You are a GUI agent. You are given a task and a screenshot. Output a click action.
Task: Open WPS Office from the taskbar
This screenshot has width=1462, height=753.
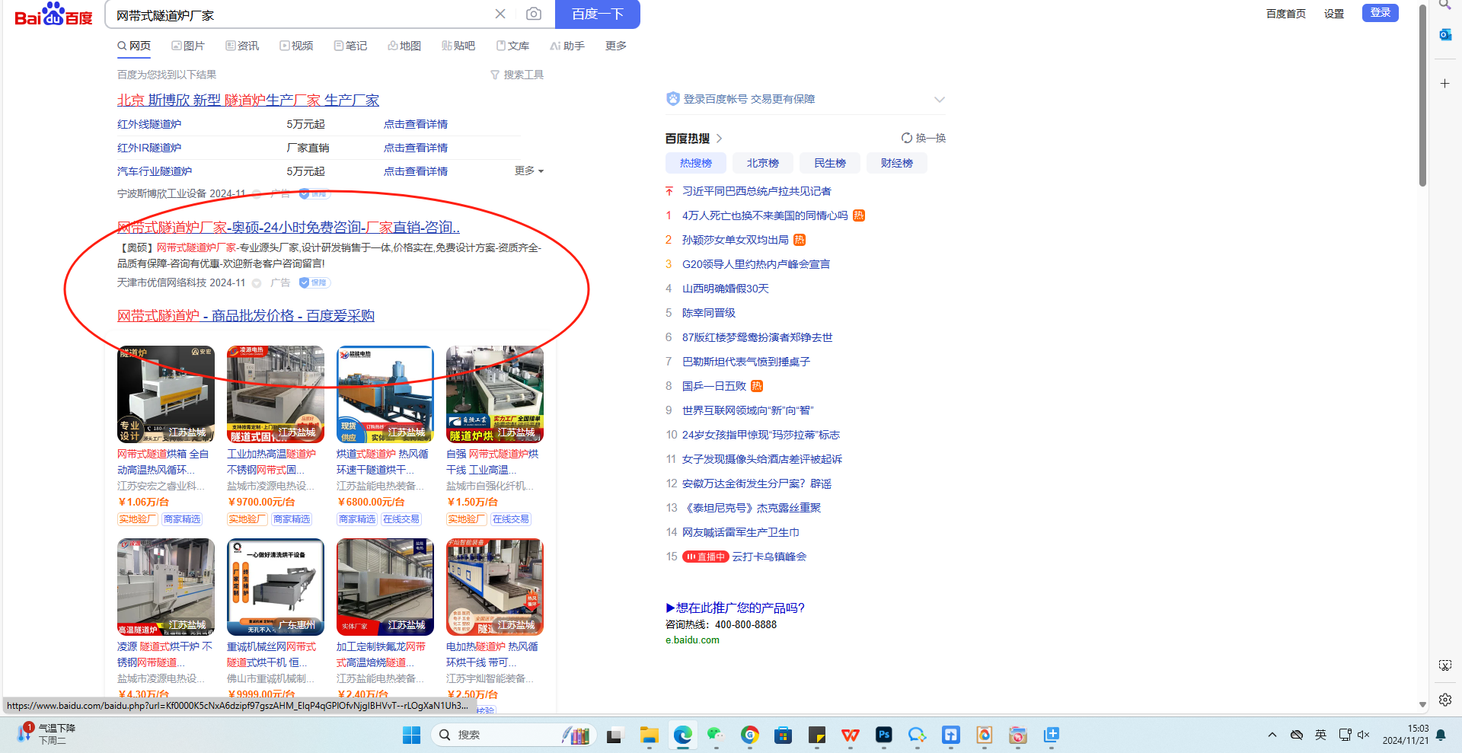tap(850, 735)
